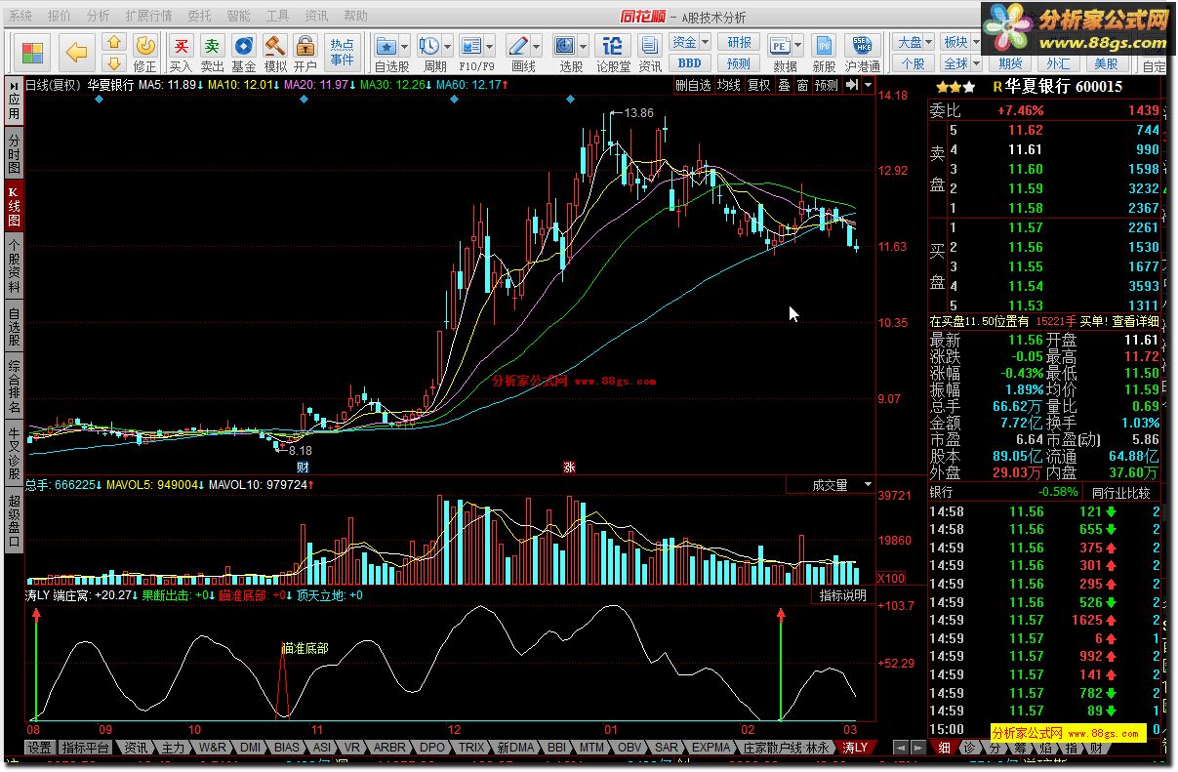Expand the F10/F9 dropdown arrow
The width and height of the screenshot is (1178, 772).
489,45
